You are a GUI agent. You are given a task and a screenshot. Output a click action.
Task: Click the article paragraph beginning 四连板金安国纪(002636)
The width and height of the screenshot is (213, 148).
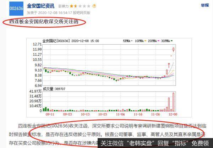[x=108, y=135]
